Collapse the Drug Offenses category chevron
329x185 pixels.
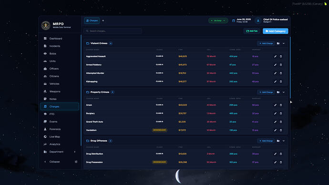click(x=284, y=141)
